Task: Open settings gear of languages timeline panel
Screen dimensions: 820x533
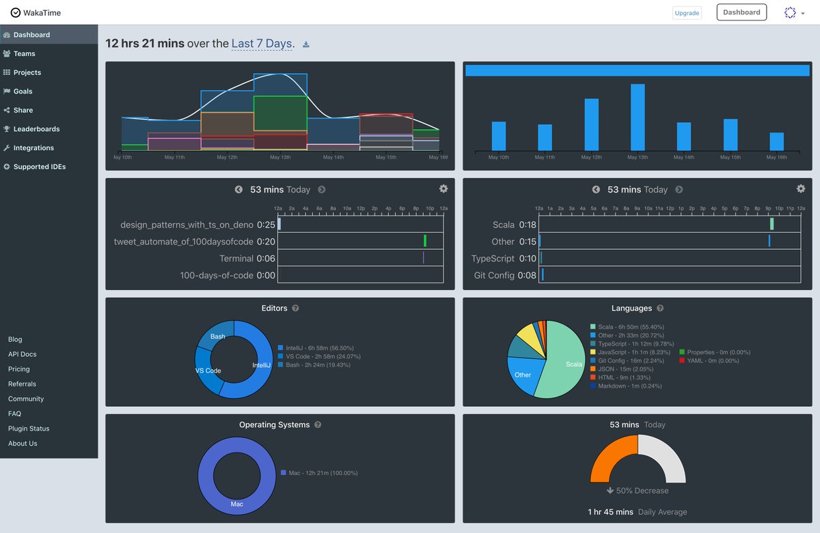Action: tap(801, 188)
